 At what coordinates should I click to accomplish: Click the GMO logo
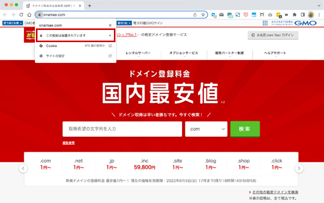[x=305, y=23]
